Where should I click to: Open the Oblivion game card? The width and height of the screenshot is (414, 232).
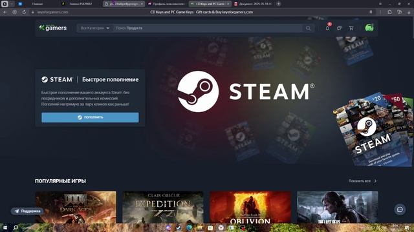click(x=250, y=207)
